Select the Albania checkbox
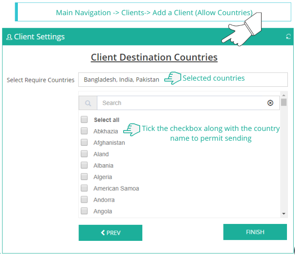This screenshot has width=295, height=256. 84,165
